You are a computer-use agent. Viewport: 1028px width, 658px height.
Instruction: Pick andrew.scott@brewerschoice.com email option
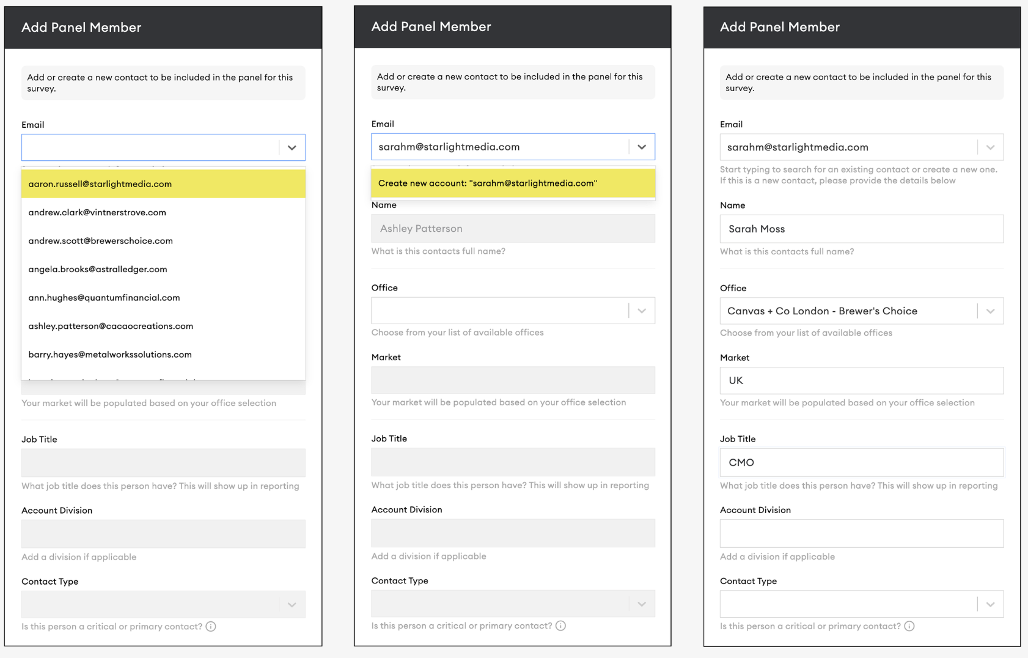click(x=163, y=240)
